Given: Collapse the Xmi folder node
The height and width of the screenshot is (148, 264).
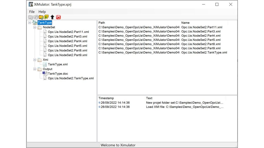Looking at the screenshot, I should pos(35,60).
